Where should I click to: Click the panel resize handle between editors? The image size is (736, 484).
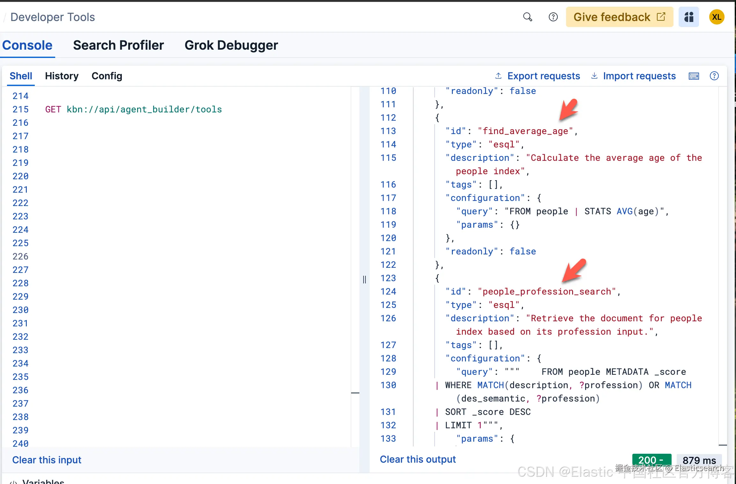(x=364, y=280)
